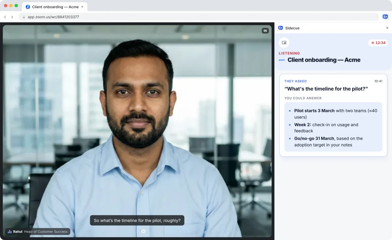Click the yellow macOS minimize button

(11, 6)
